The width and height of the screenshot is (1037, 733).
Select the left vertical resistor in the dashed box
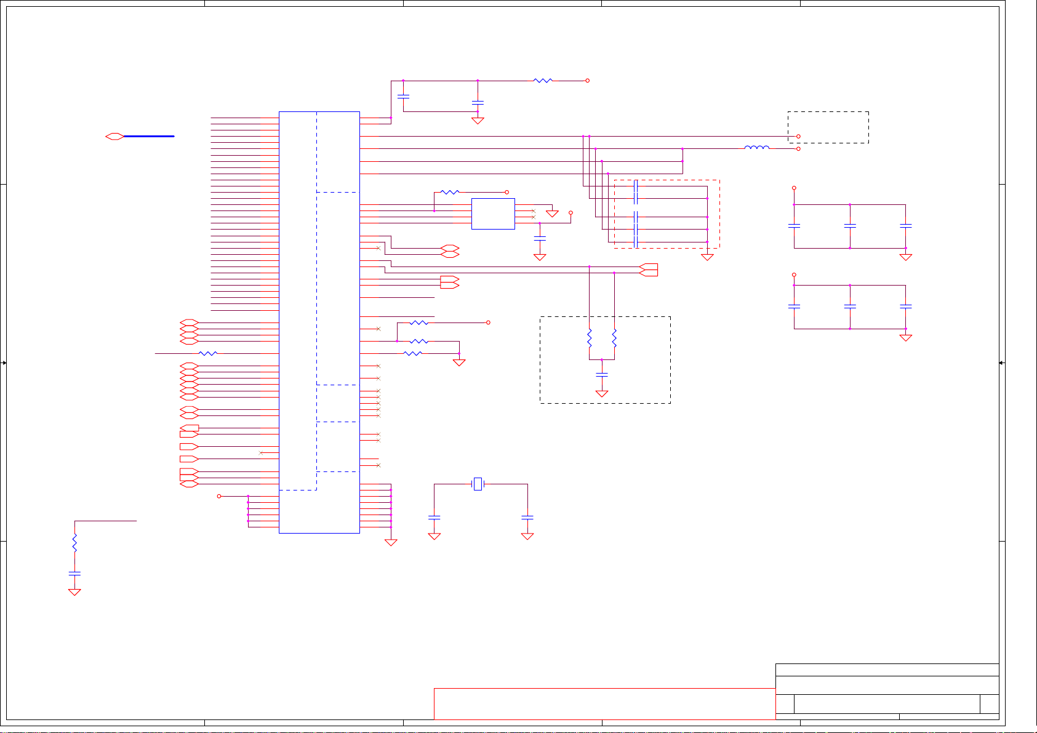pyautogui.click(x=589, y=338)
